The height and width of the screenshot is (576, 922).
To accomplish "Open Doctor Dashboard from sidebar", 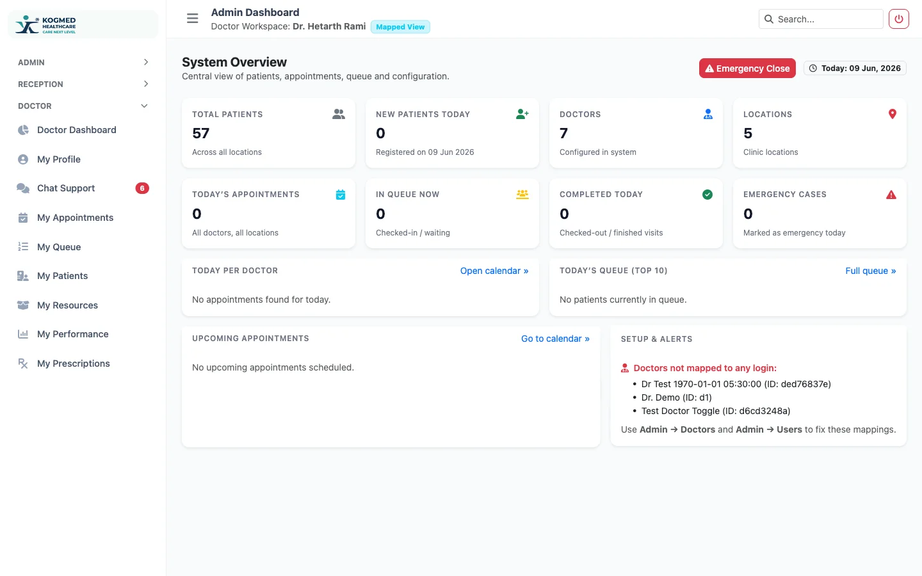I will (83, 130).
